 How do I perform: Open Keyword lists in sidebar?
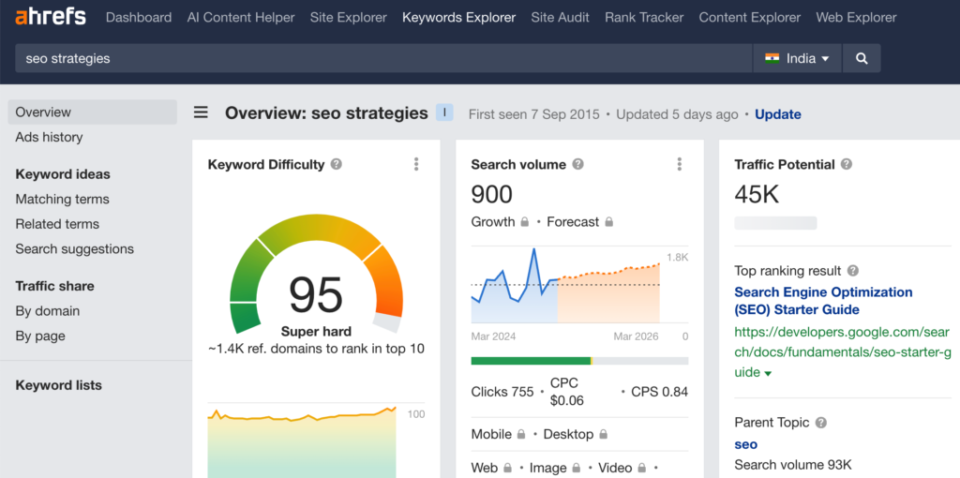(59, 385)
